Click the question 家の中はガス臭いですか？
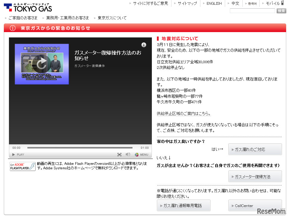This screenshot has width=290, height=218. tap(181, 141)
